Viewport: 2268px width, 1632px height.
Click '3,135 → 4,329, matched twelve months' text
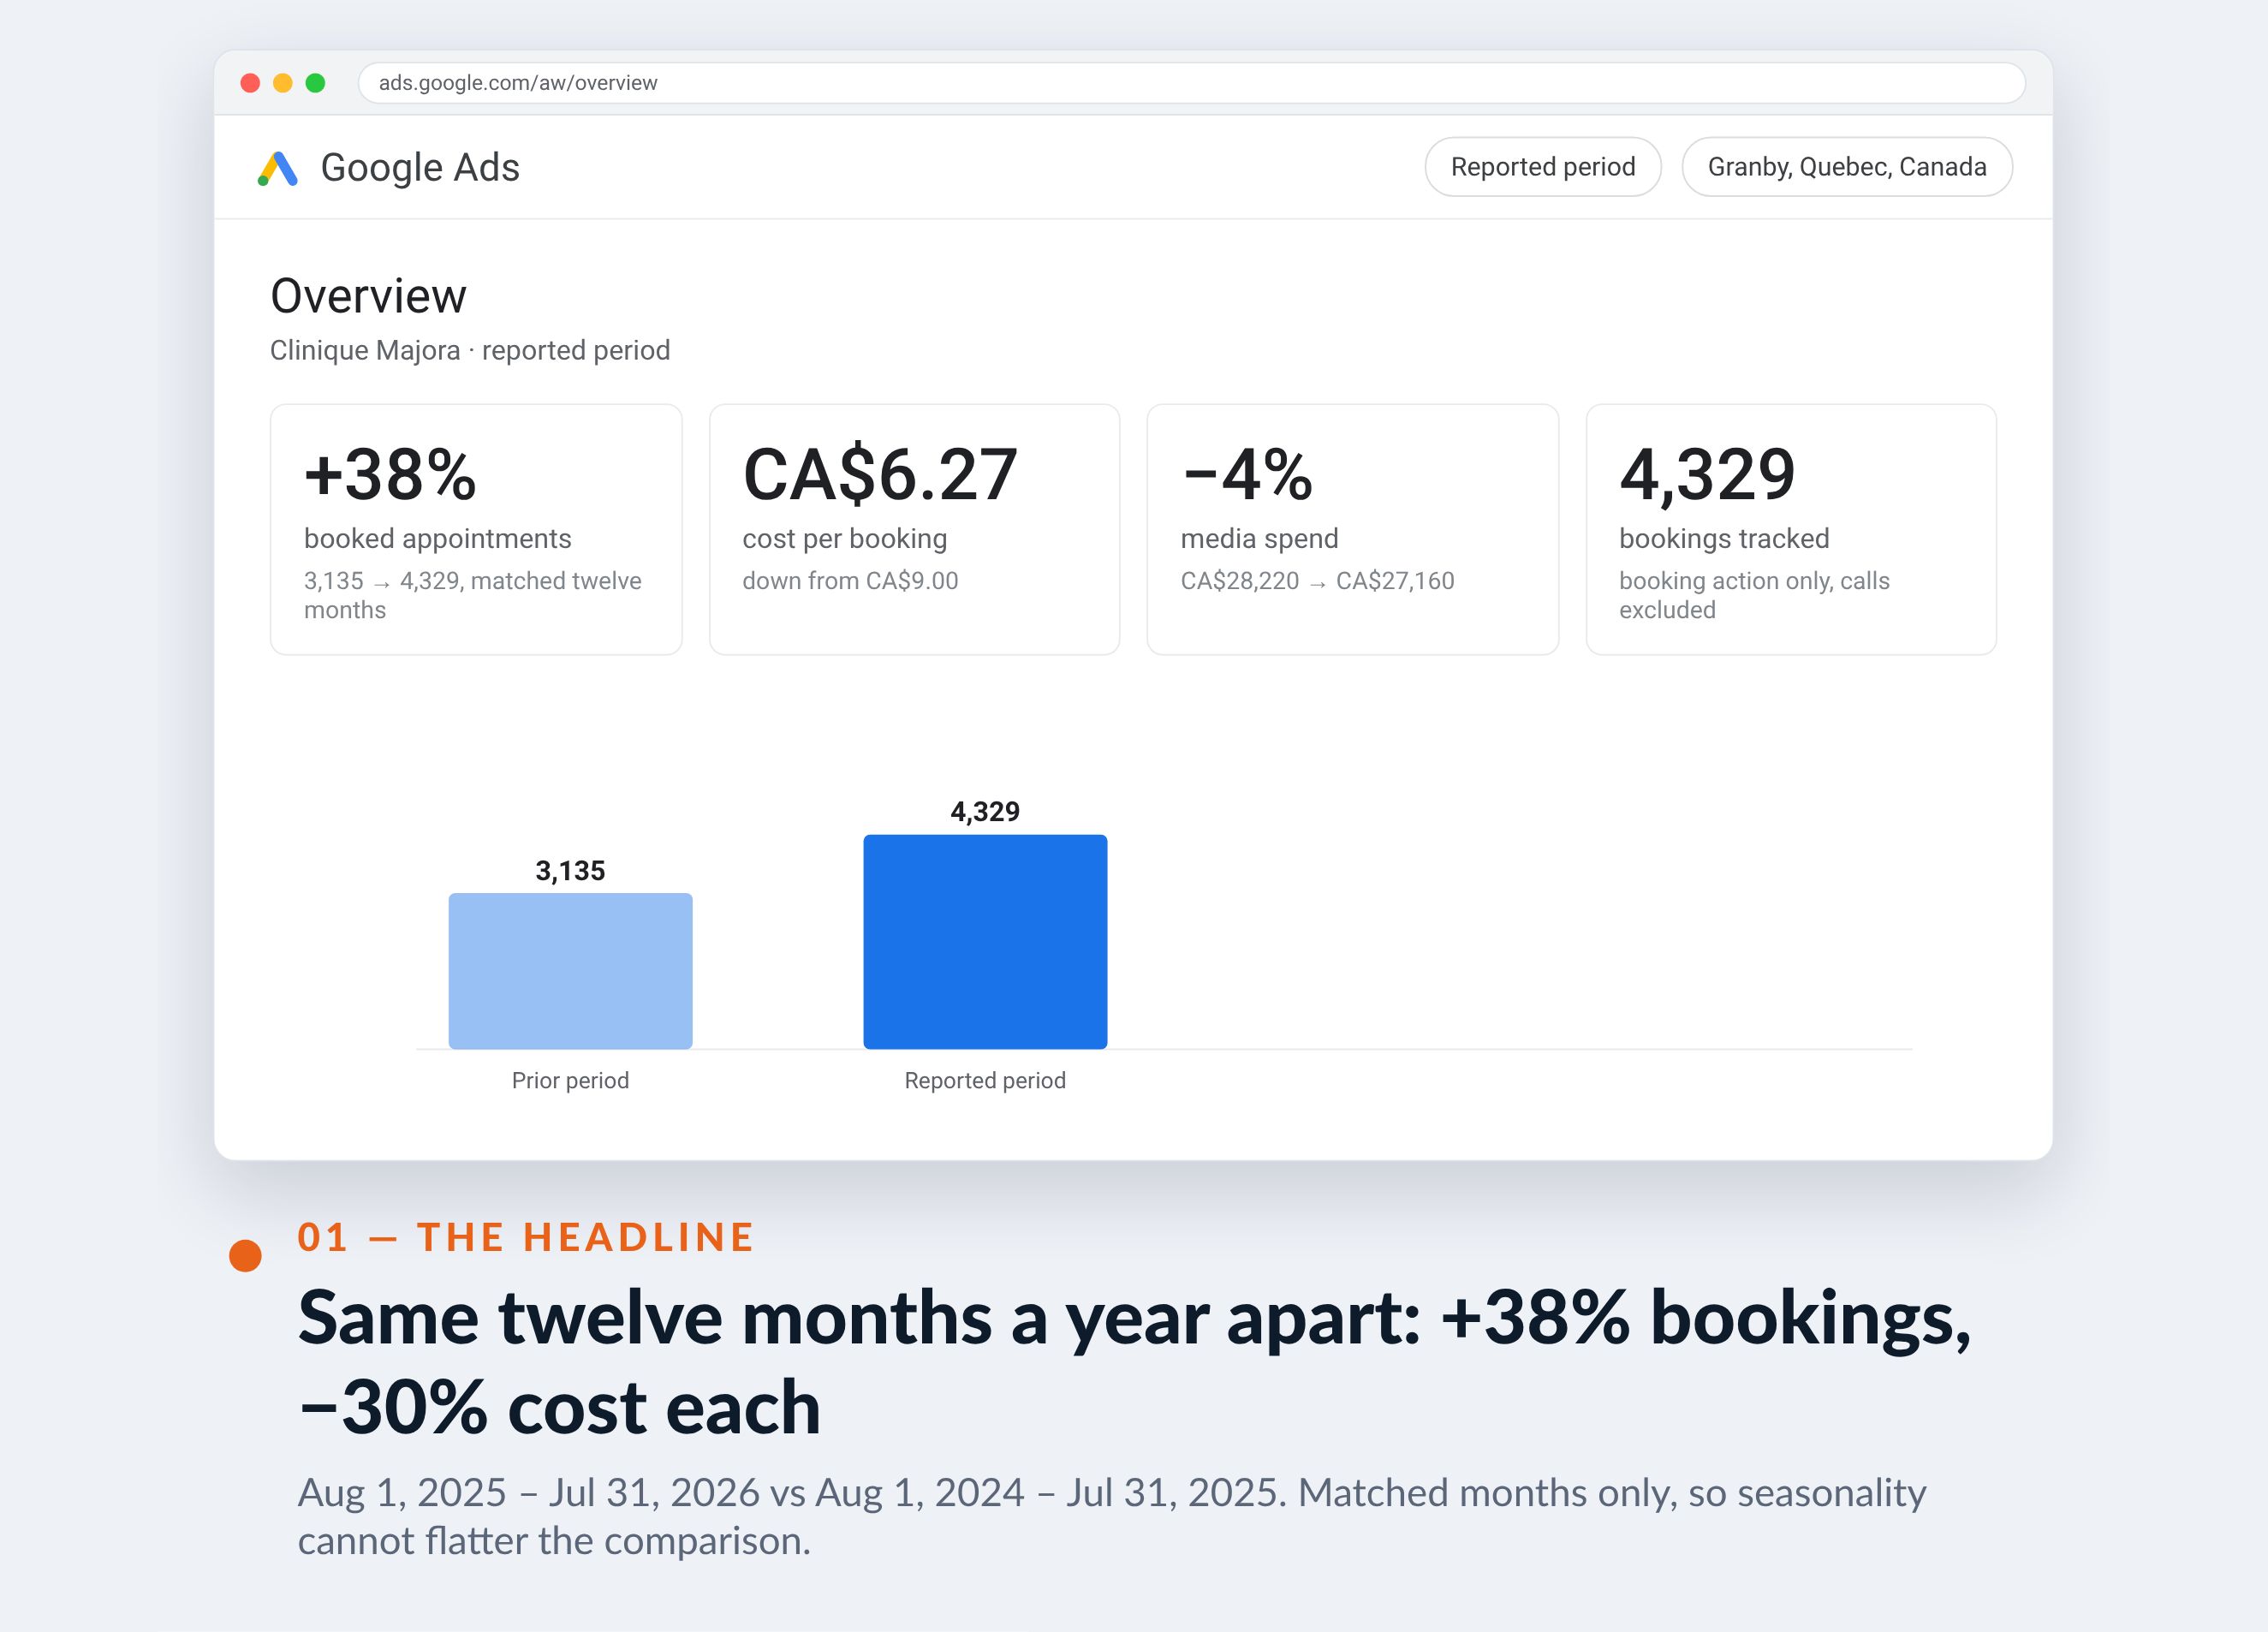[472, 595]
